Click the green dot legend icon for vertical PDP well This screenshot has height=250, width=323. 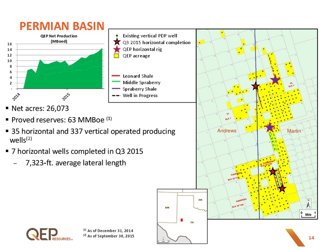(117, 36)
